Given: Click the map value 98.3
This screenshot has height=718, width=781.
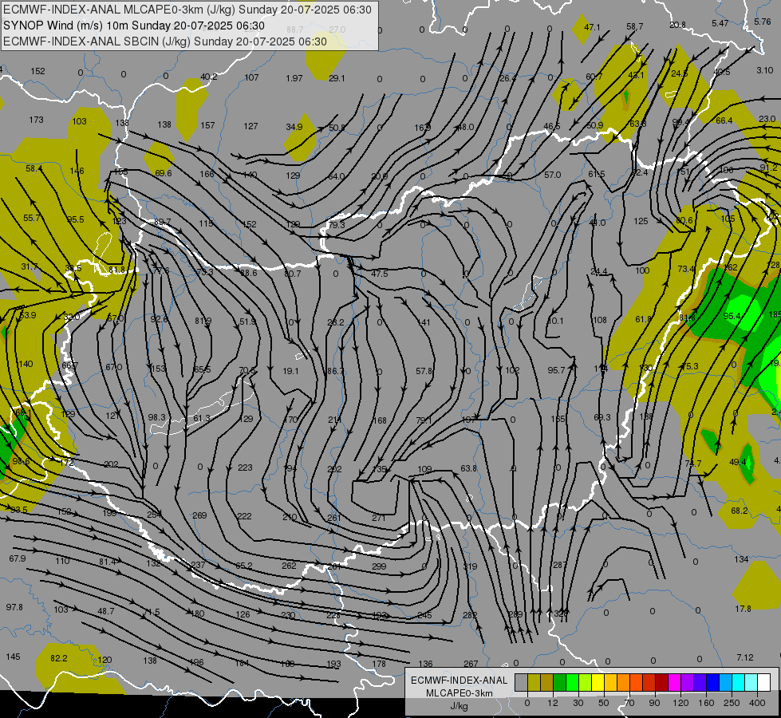Looking at the screenshot, I should tap(157, 417).
